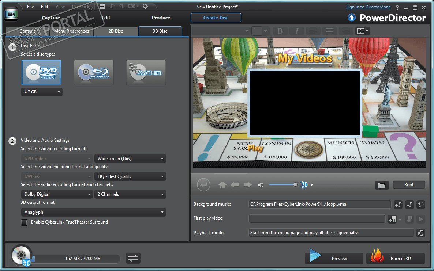Toggle italic text formatting

tap(297, 31)
